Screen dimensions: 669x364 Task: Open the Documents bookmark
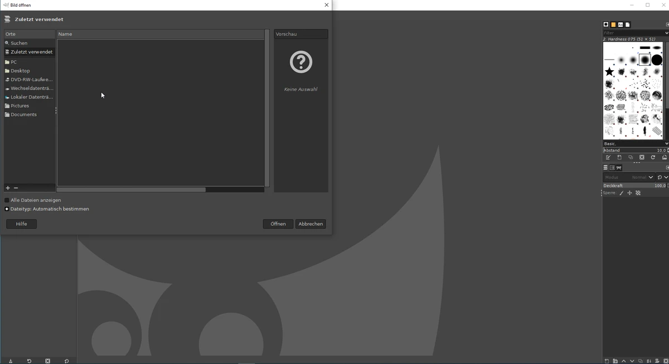click(x=30, y=114)
